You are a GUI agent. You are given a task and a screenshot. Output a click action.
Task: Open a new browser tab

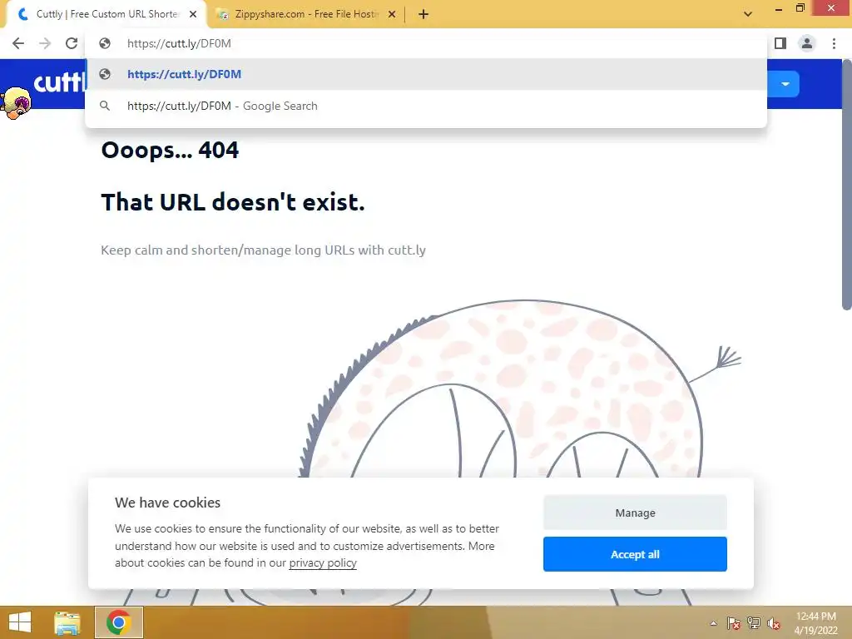click(x=424, y=14)
